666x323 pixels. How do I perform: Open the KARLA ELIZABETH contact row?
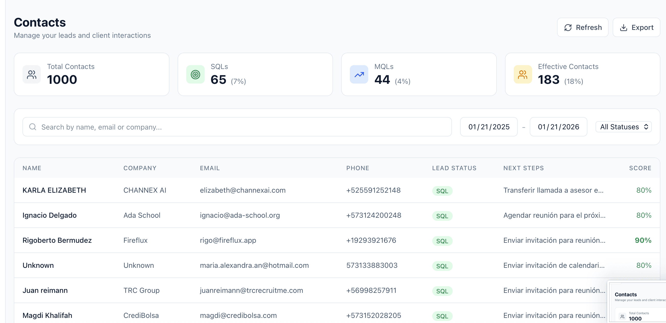pos(54,190)
